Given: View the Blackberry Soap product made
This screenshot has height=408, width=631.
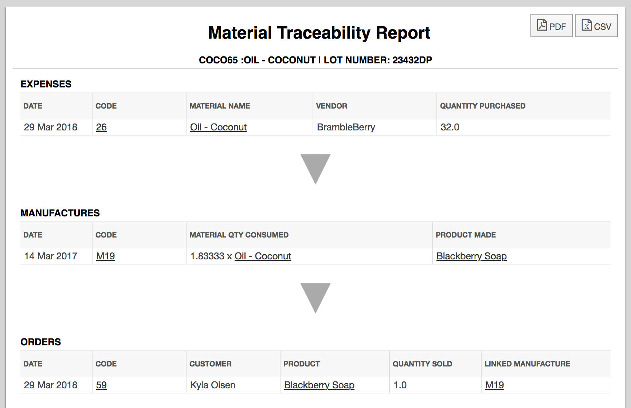Looking at the screenshot, I should click(x=471, y=256).
